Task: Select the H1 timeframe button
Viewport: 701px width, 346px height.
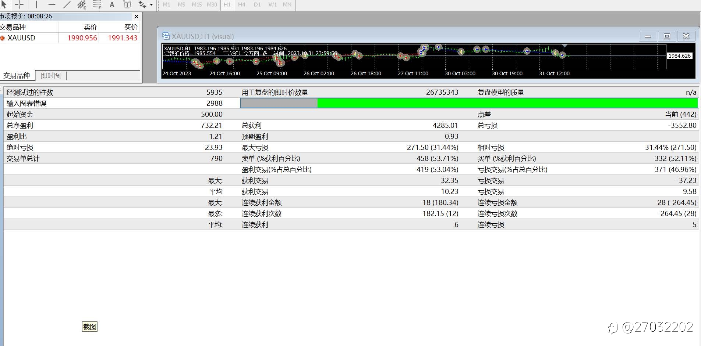Action: (x=227, y=4)
